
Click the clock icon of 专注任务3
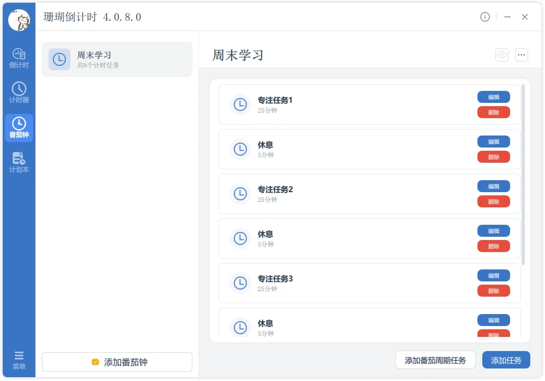[x=240, y=283]
